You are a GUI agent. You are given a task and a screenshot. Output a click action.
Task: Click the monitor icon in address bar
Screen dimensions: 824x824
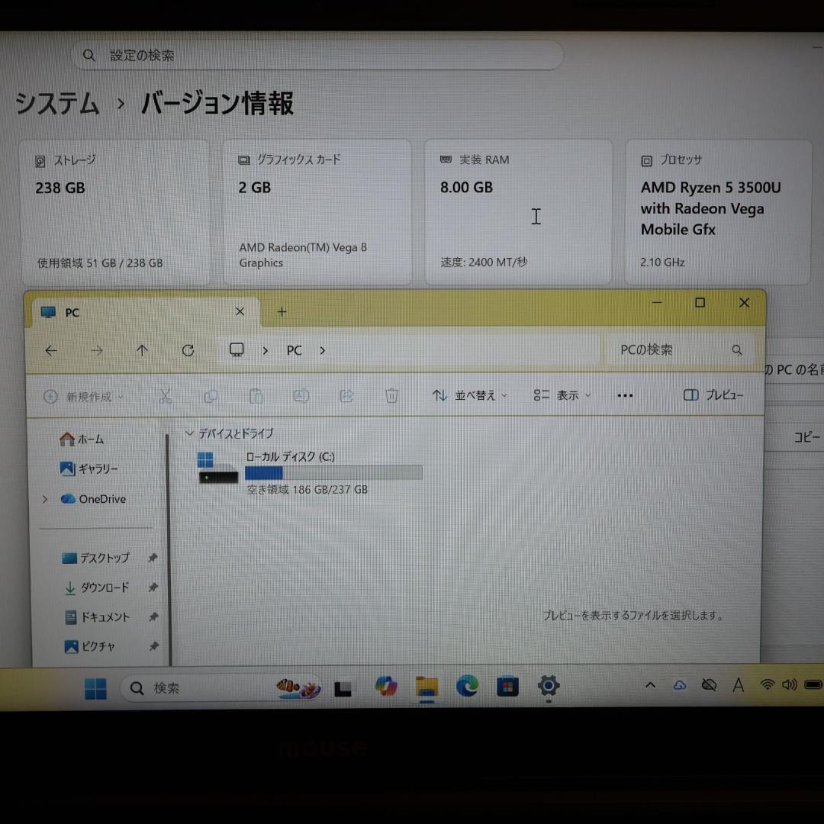pyautogui.click(x=237, y=350)
